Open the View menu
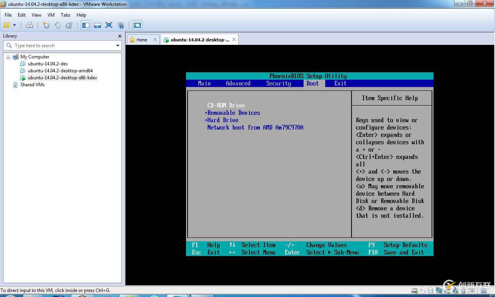Image resolution: width=495 pixels, height=297 pixels. tap(36, 15)
